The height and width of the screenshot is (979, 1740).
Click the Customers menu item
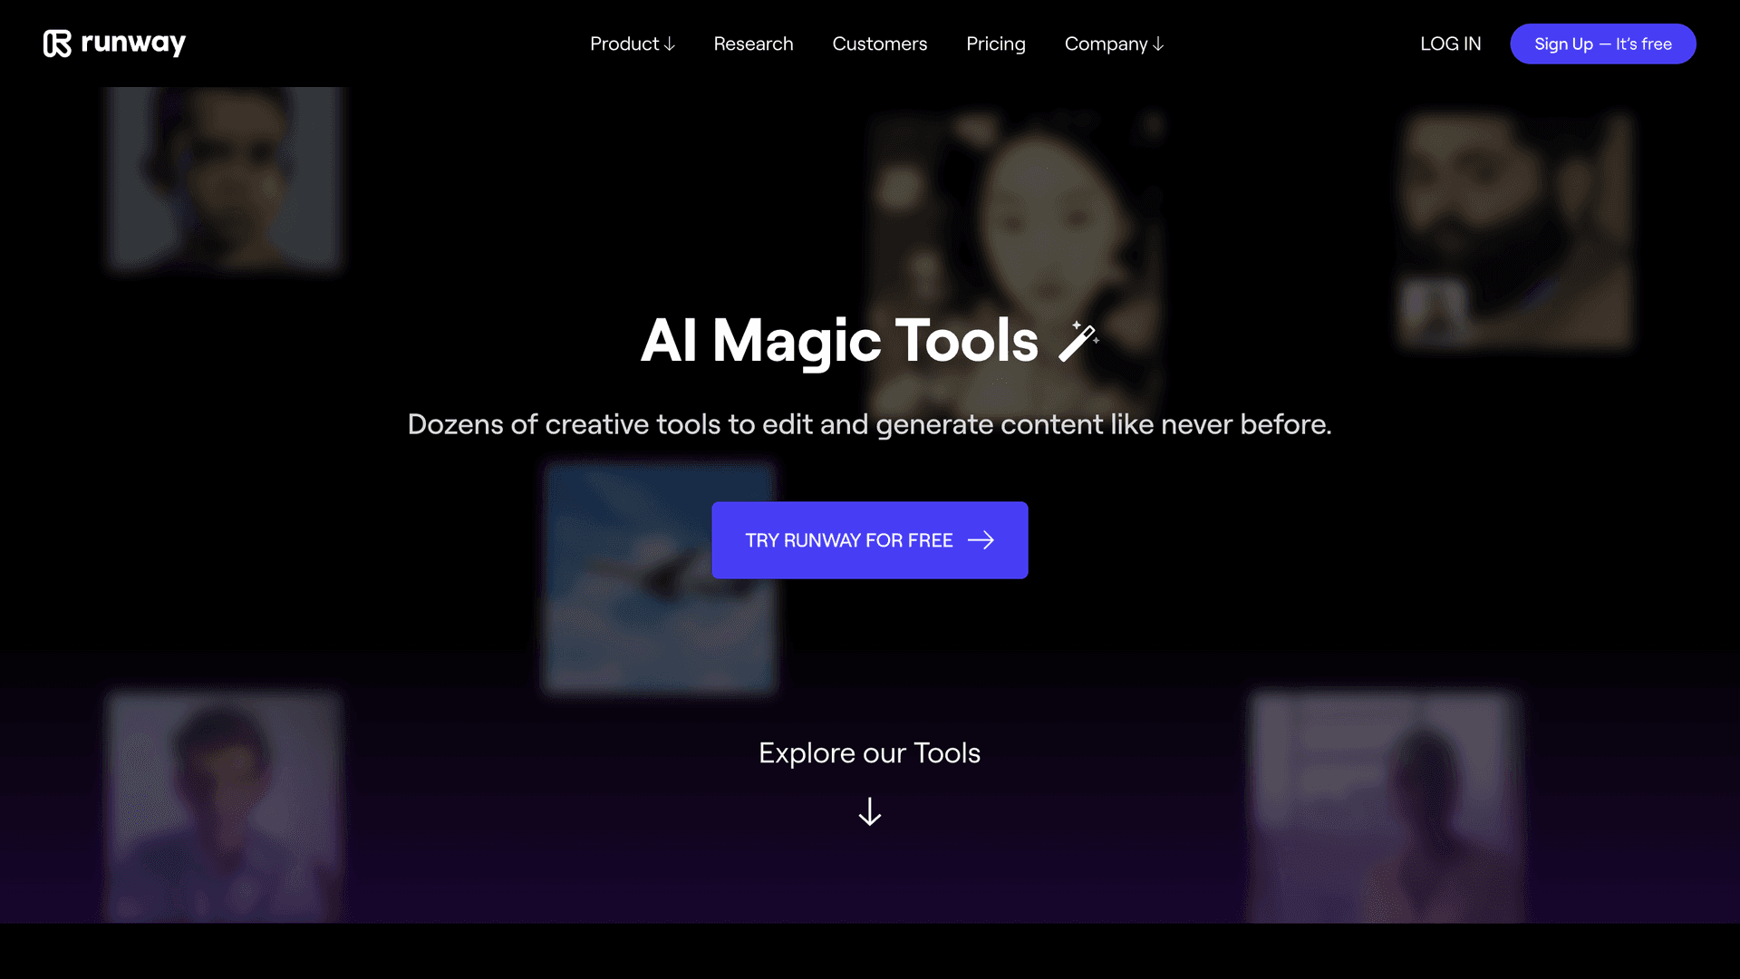880,43
